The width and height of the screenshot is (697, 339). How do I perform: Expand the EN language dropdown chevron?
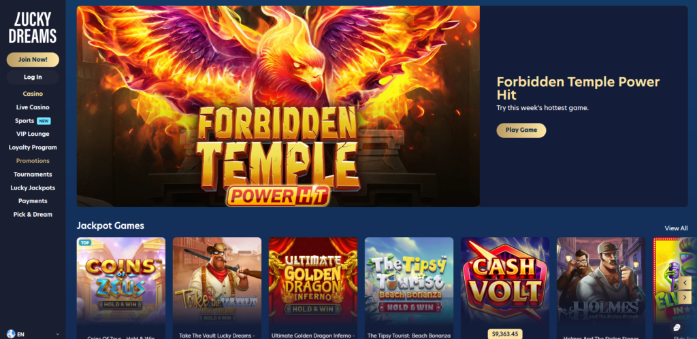(x=57, y=334)
